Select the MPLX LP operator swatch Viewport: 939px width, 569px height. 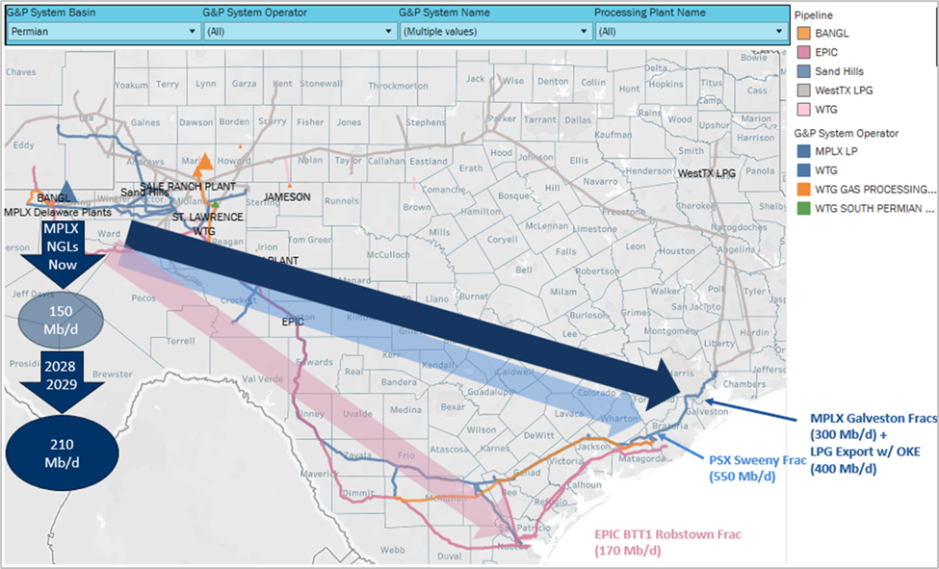[803, 151]
